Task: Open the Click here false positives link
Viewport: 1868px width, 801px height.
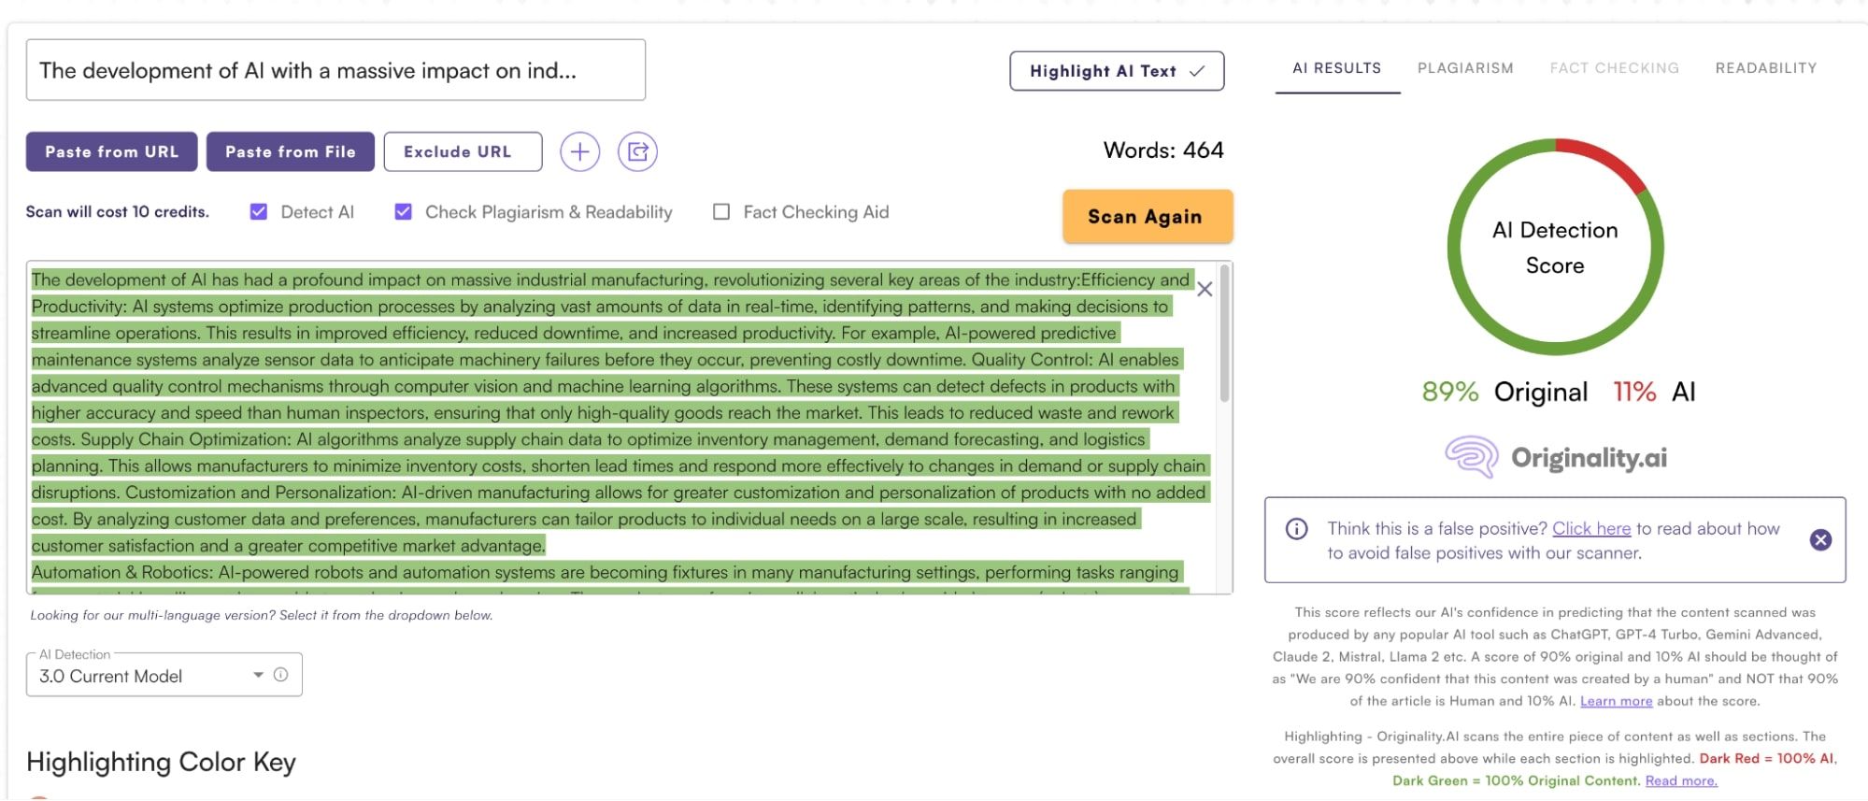Action: [x=1590, y=528]
